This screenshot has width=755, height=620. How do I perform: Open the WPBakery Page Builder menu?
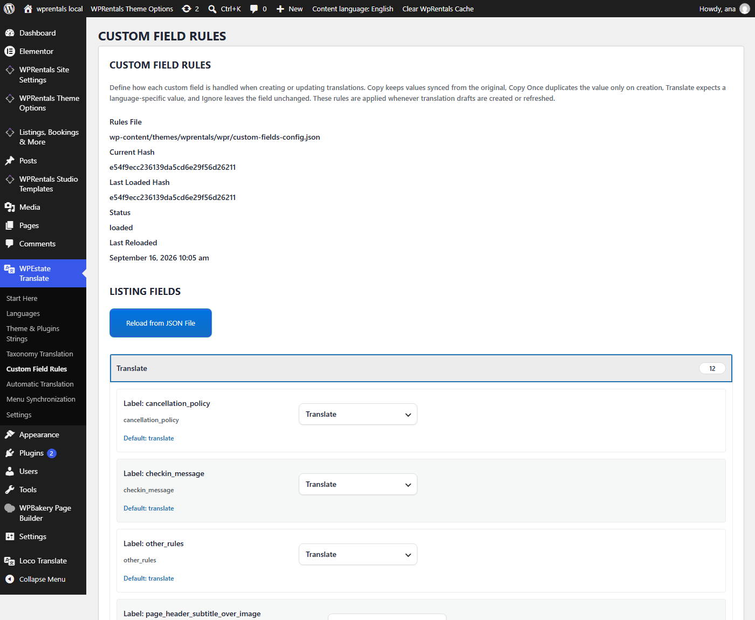[43, 513]
